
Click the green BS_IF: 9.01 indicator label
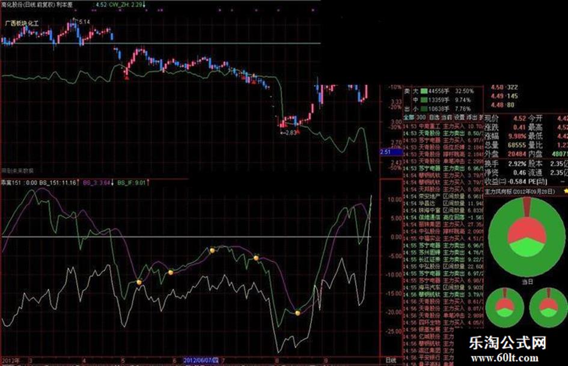[x=132, y=182]
